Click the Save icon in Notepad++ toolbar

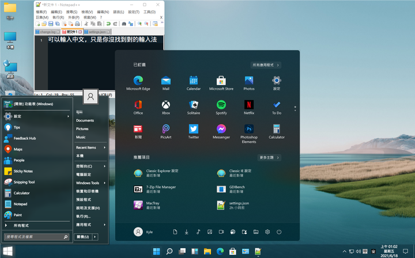click(51, 24)
